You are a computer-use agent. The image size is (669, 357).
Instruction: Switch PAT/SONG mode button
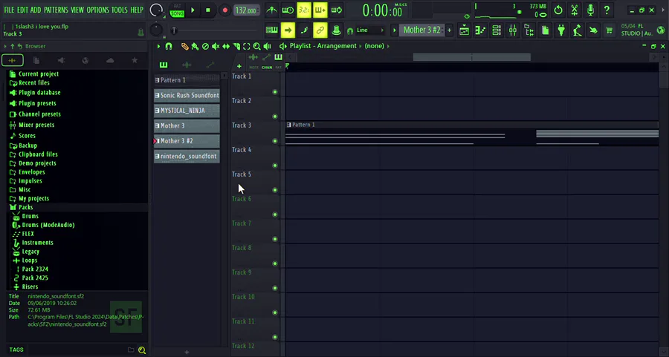click(177, 10)
